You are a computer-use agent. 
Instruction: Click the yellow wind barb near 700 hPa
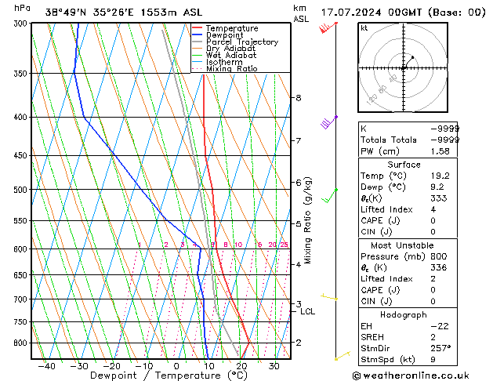click(x=330, y=298)
